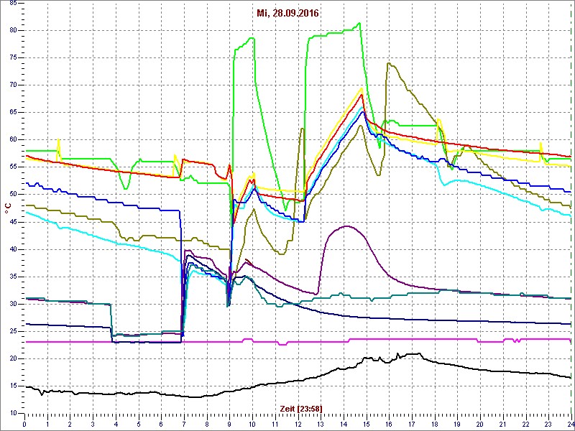Click hour 17 on the time axis
Image resolution: width=575 pixels, height=431 pixels.
pos(412,425)
